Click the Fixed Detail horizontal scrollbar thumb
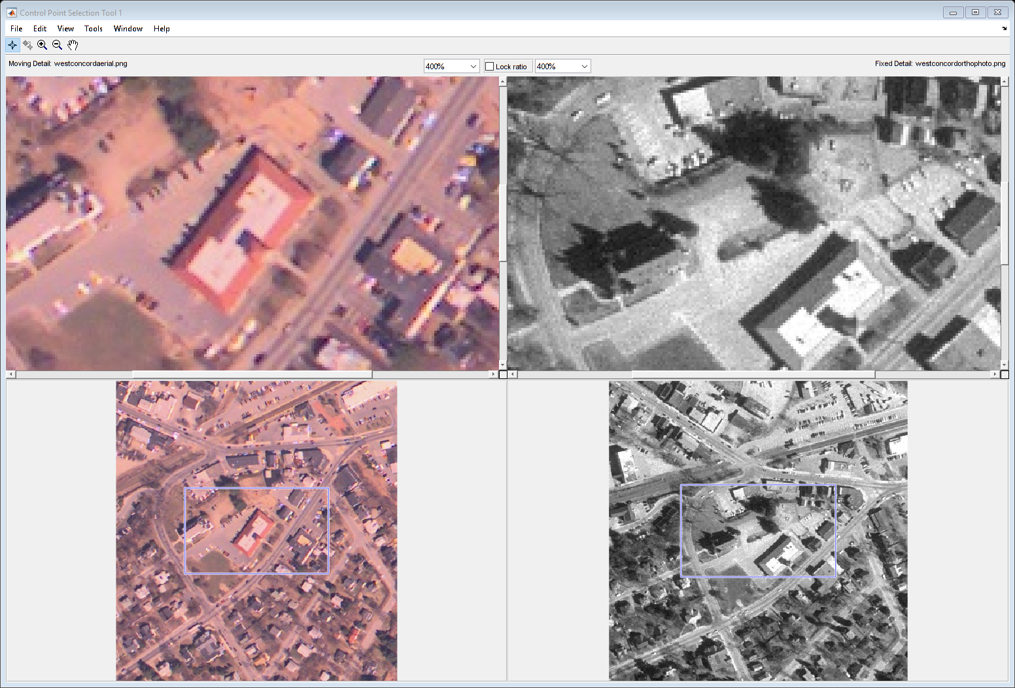The width and height of the screenshot is (1015, 688). point(753,374)
